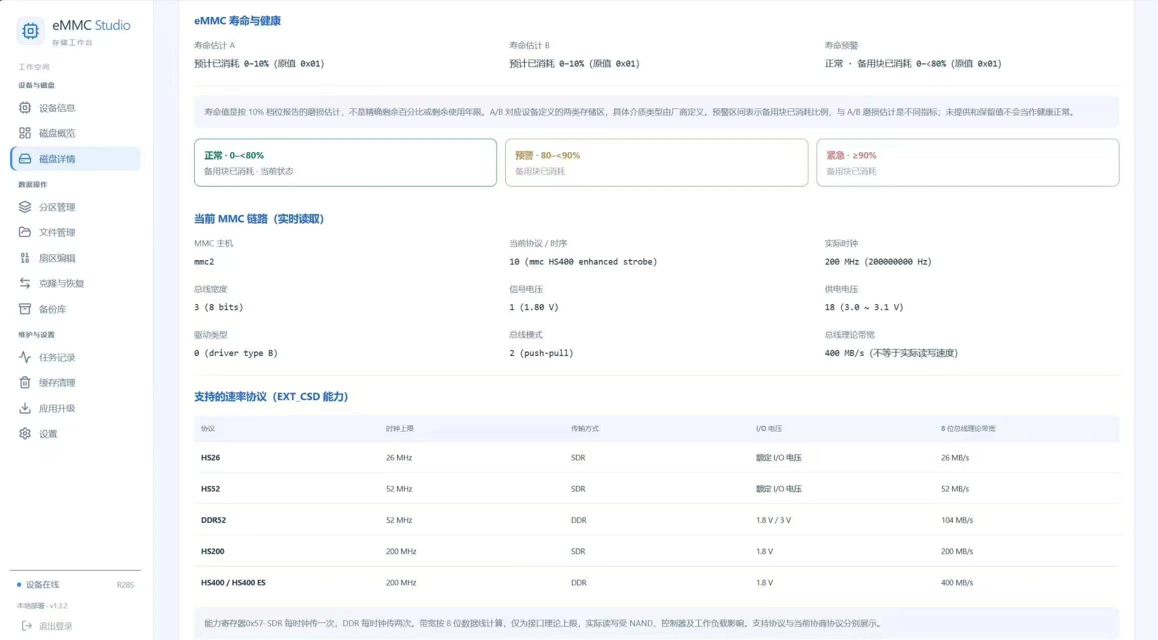Open 扇区编辑 from sidebar
The width and height of the screenshot is (1158, 640).
75,258
